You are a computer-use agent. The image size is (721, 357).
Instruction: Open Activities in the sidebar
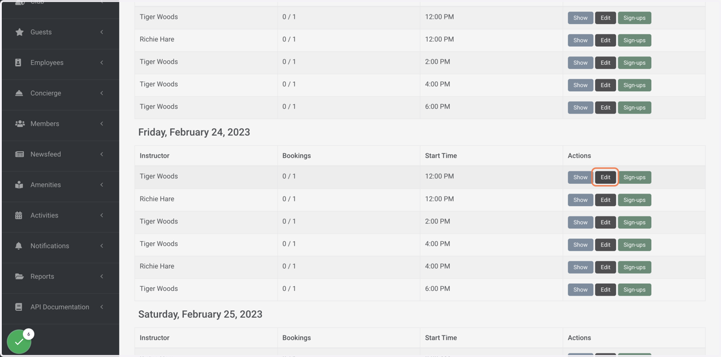60,215
